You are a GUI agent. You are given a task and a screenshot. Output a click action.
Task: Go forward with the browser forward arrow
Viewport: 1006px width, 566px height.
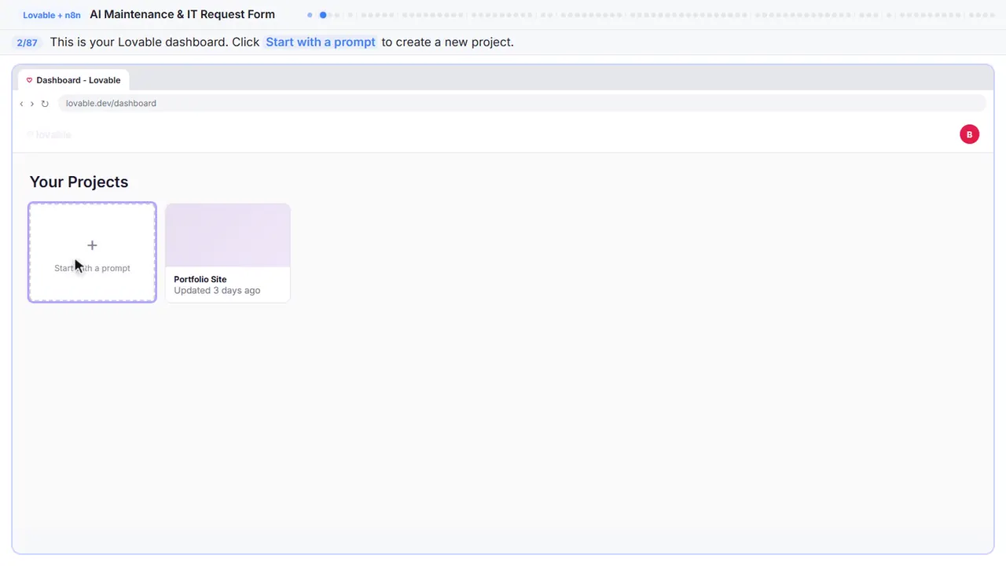(x=32, y=104)
